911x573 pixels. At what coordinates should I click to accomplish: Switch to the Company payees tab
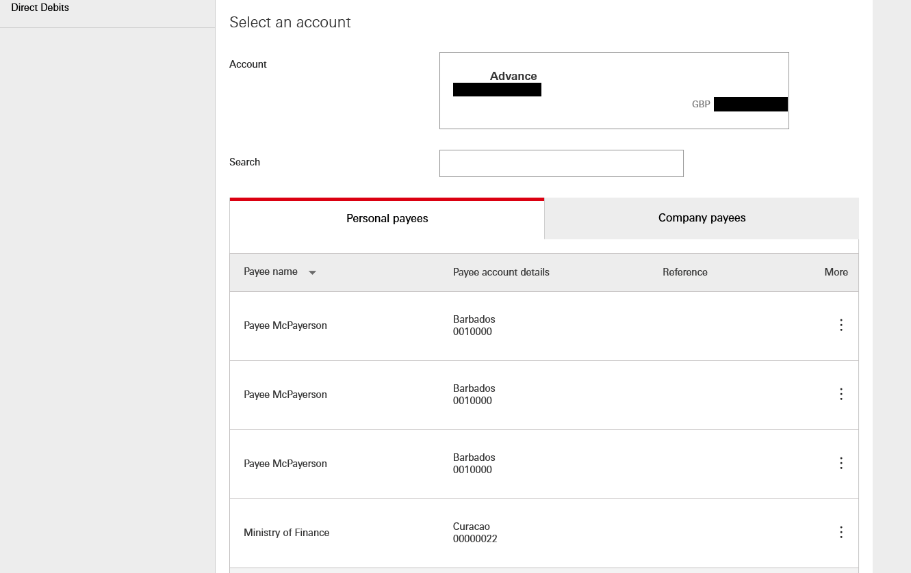coord(702,218)
